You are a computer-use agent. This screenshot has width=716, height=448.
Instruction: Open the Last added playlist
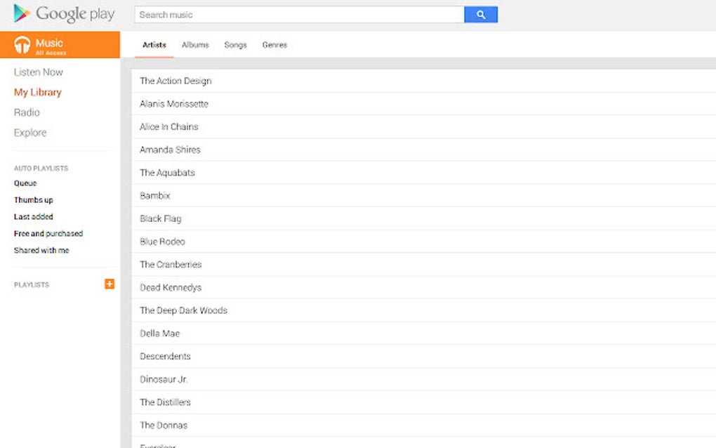[x=32, y=216]
